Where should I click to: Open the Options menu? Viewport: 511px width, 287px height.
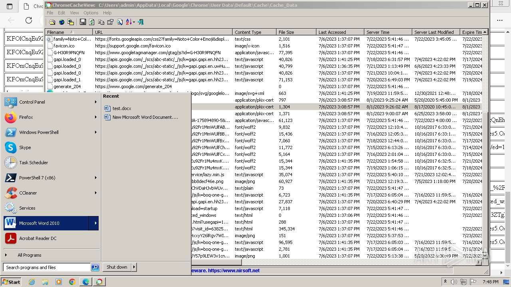coord(91,13)
